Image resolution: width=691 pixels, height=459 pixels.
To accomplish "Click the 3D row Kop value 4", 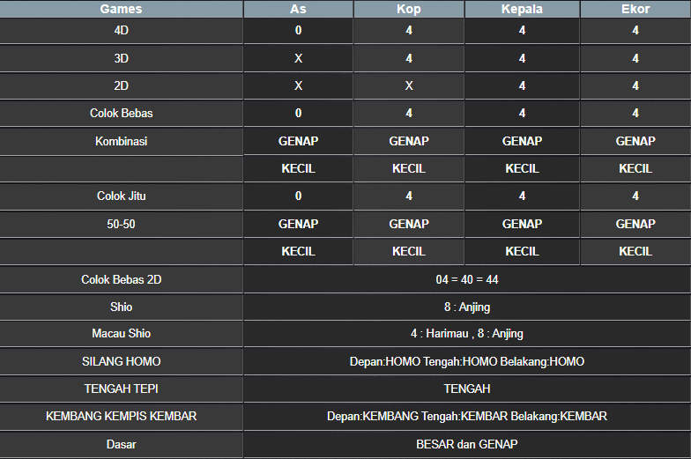I will pos(409,58).
